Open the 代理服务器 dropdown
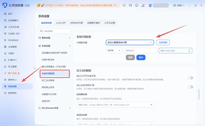The image size is (205, 126). (x=130, y=42)
